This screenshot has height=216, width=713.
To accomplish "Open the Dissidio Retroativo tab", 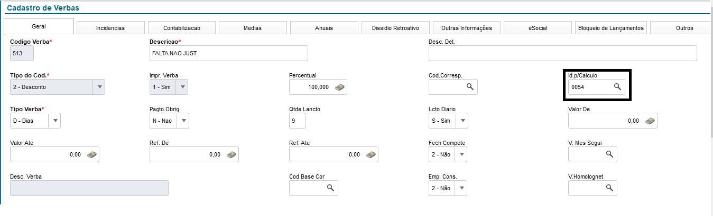I will [x=395, y=28].
